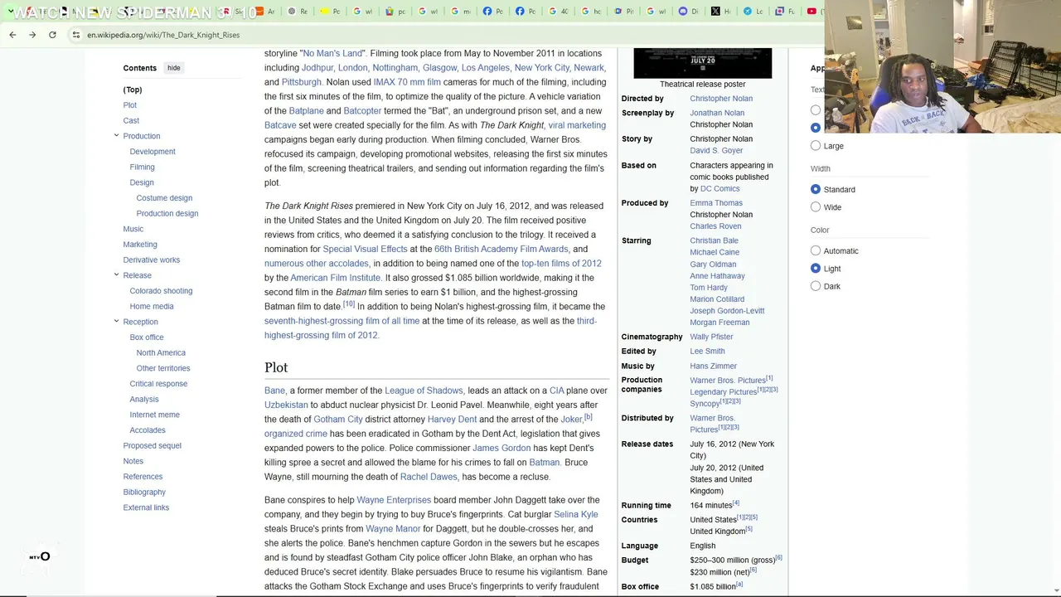Jump to Derivative works in Contents
Screen dimensions: 1061x597
152,260
